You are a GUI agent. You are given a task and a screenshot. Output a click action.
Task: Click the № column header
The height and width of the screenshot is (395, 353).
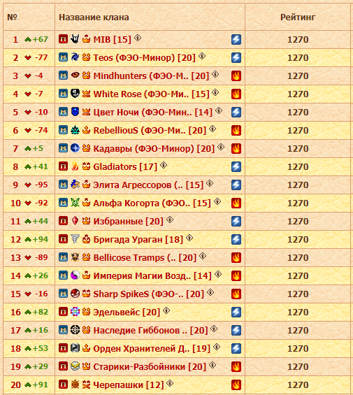12,17
